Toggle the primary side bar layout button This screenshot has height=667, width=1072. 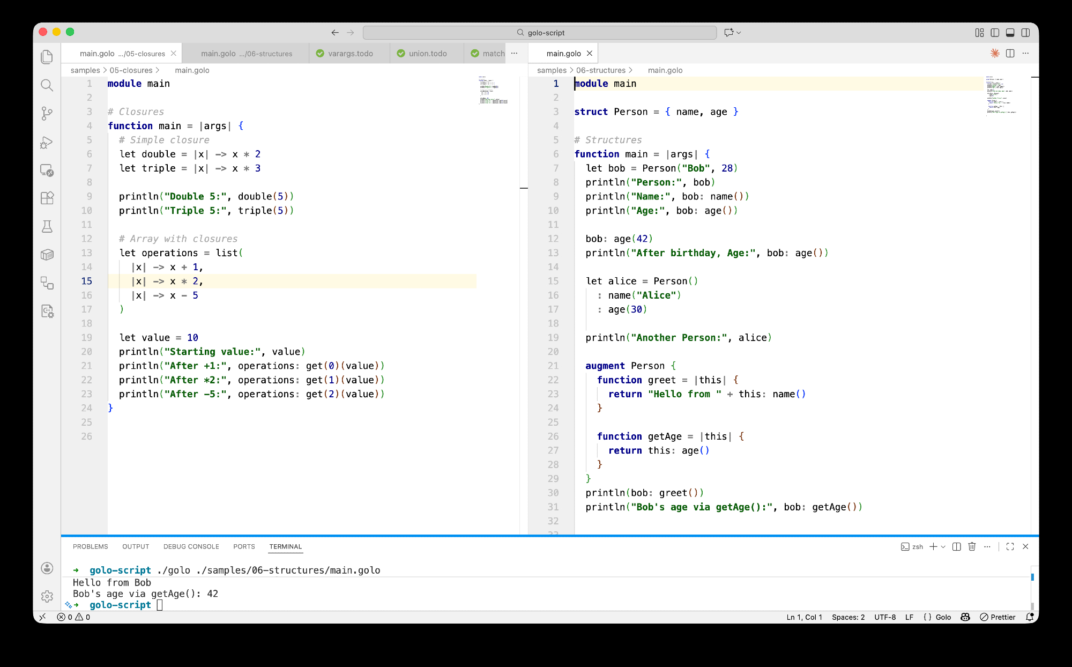coord(995,33)
